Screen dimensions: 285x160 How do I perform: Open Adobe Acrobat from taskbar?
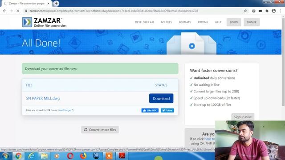[122, 156]
